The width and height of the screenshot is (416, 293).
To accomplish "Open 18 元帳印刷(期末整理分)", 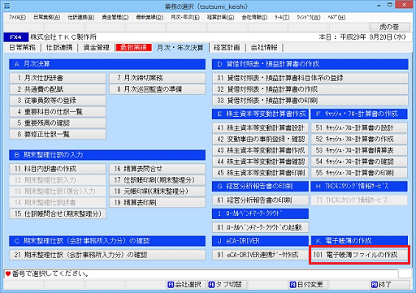I will (158, 192).
